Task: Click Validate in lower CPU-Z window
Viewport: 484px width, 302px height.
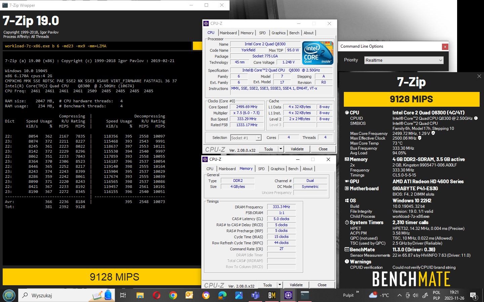Action: (296, 285)
